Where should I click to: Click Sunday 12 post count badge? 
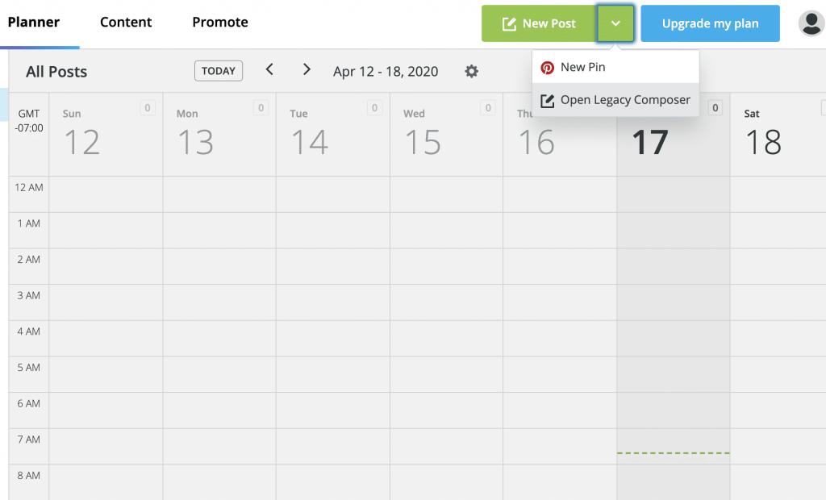(x=148, y=107)
